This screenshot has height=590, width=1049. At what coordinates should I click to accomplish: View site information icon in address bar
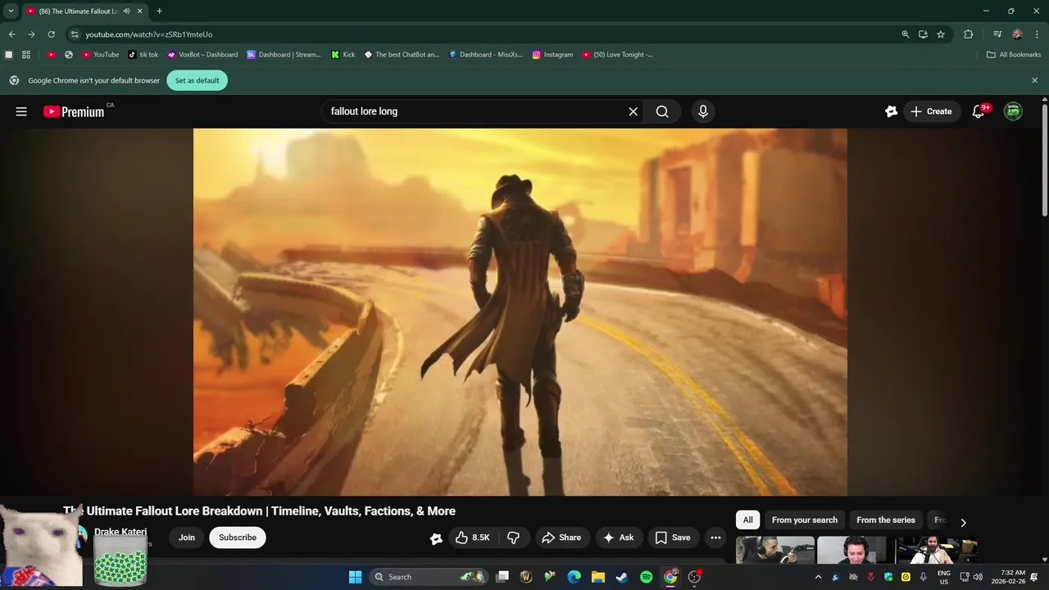tap(75, 34)
